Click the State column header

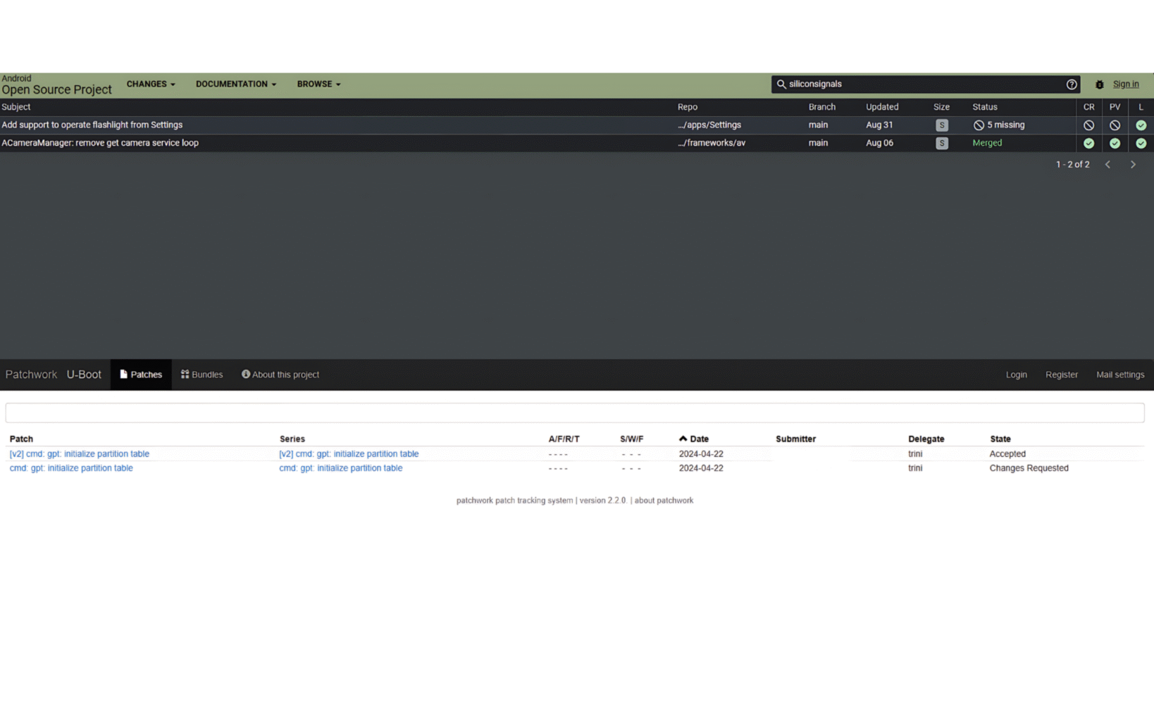pyautogui.click(x=1000, y=439)
